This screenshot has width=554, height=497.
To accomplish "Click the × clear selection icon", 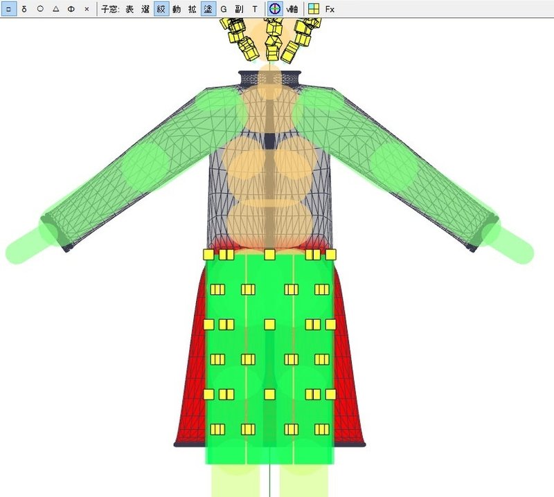I will (87, 10).
